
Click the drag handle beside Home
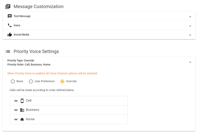point(16,119)
